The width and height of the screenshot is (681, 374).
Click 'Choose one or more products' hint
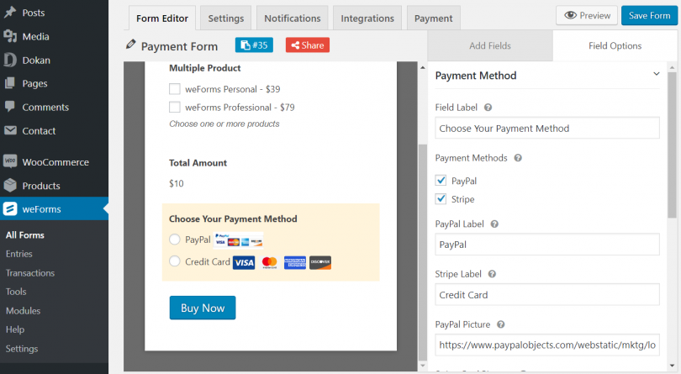point(224,124)
